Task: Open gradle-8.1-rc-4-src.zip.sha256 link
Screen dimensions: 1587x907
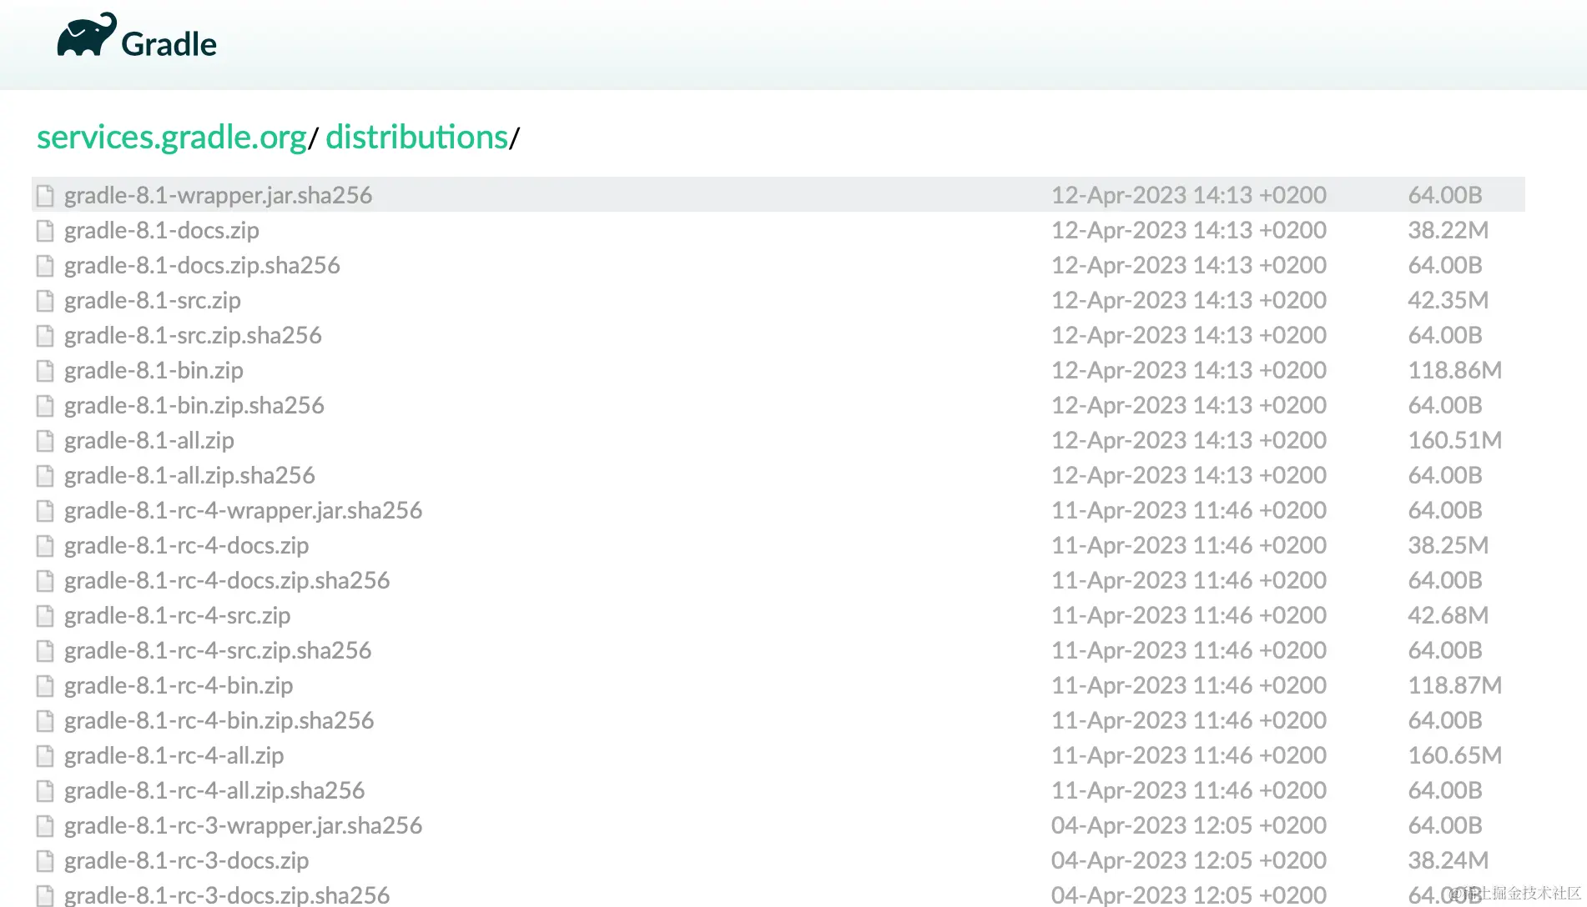Action: [218, 650]
